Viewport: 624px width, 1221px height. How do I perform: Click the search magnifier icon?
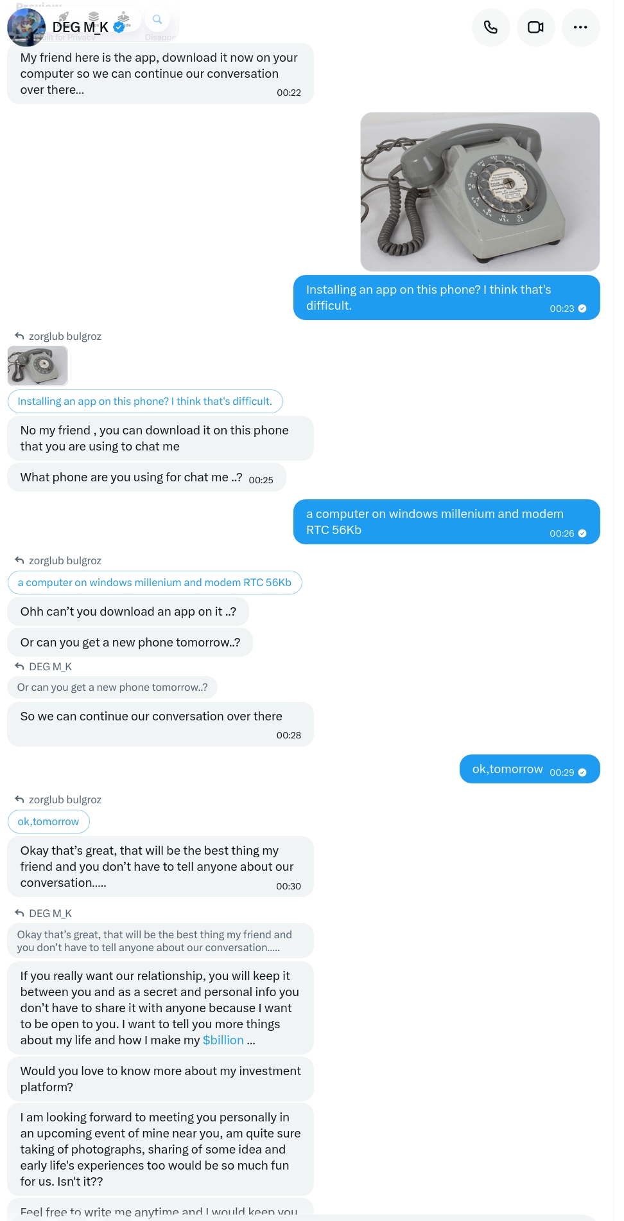pos(157,19)
